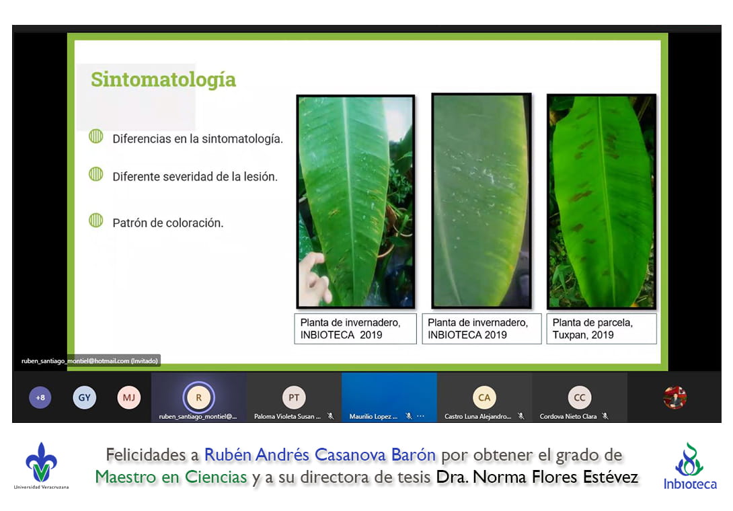This screenshot has height=511, width=733.
Task: Click the MJ participant avatar
Action: click(x=128, y=397)
